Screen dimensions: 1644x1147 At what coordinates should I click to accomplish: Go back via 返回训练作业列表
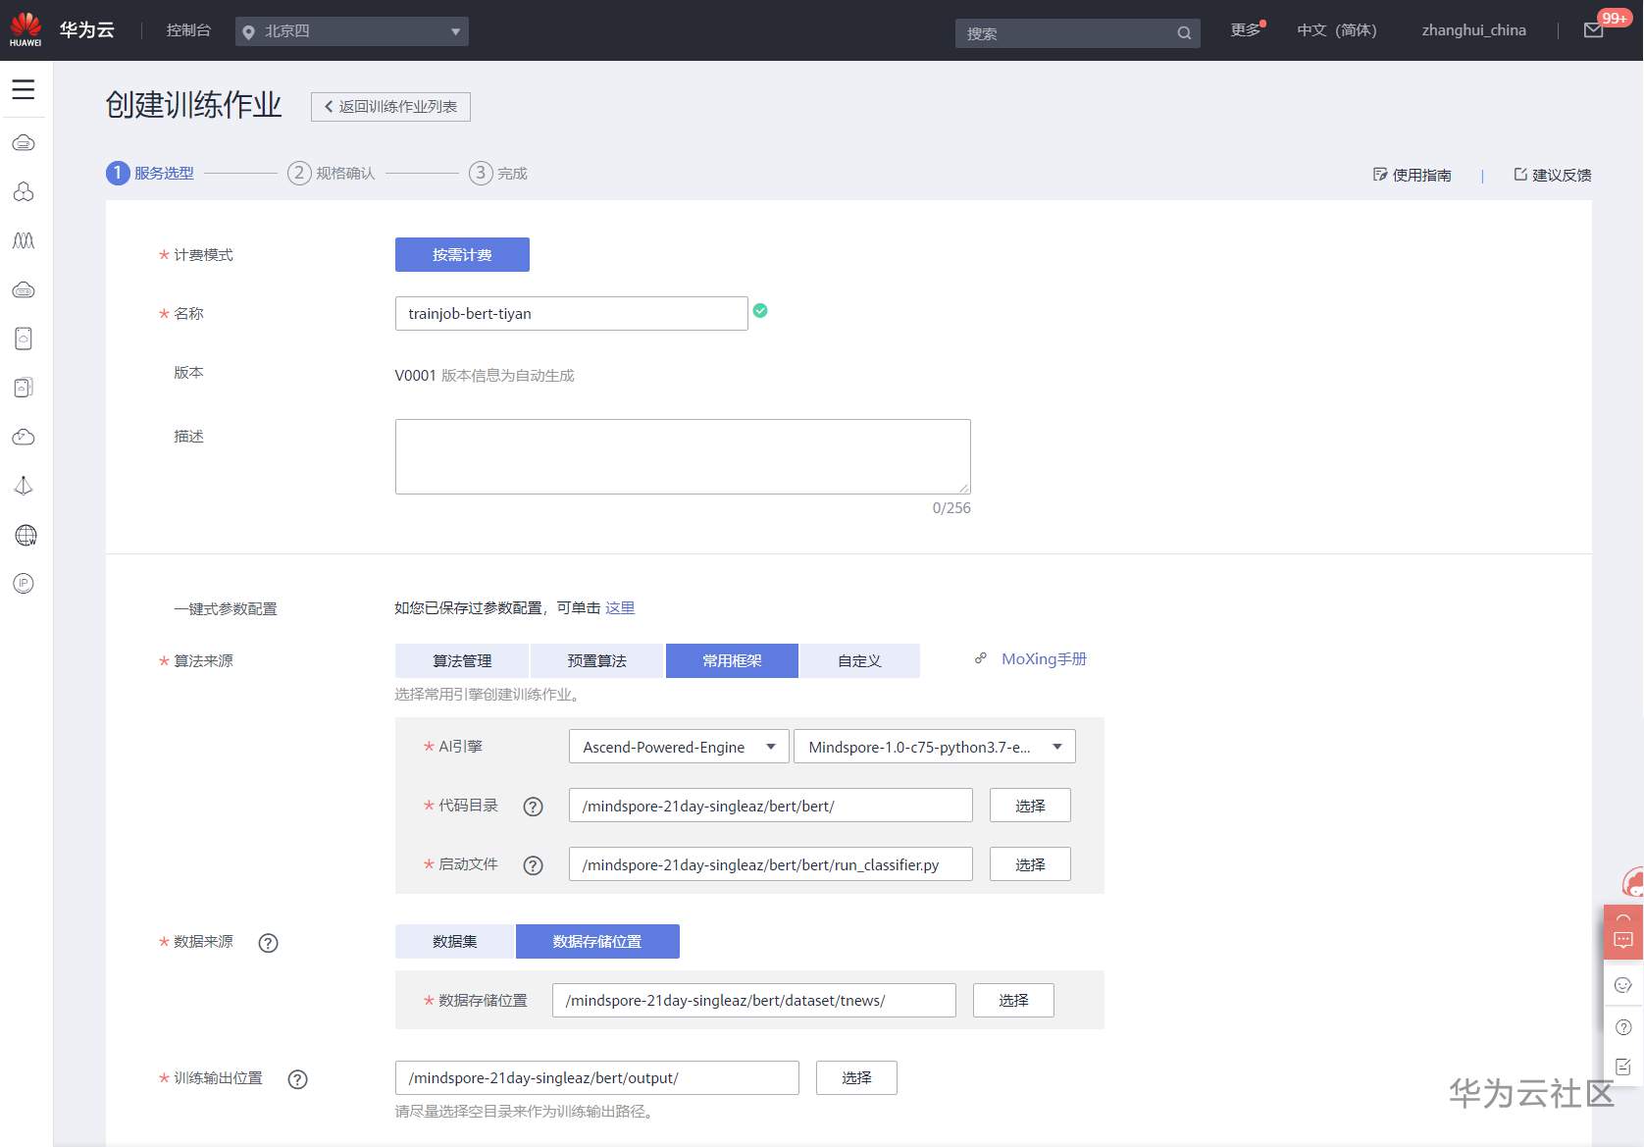390,107
